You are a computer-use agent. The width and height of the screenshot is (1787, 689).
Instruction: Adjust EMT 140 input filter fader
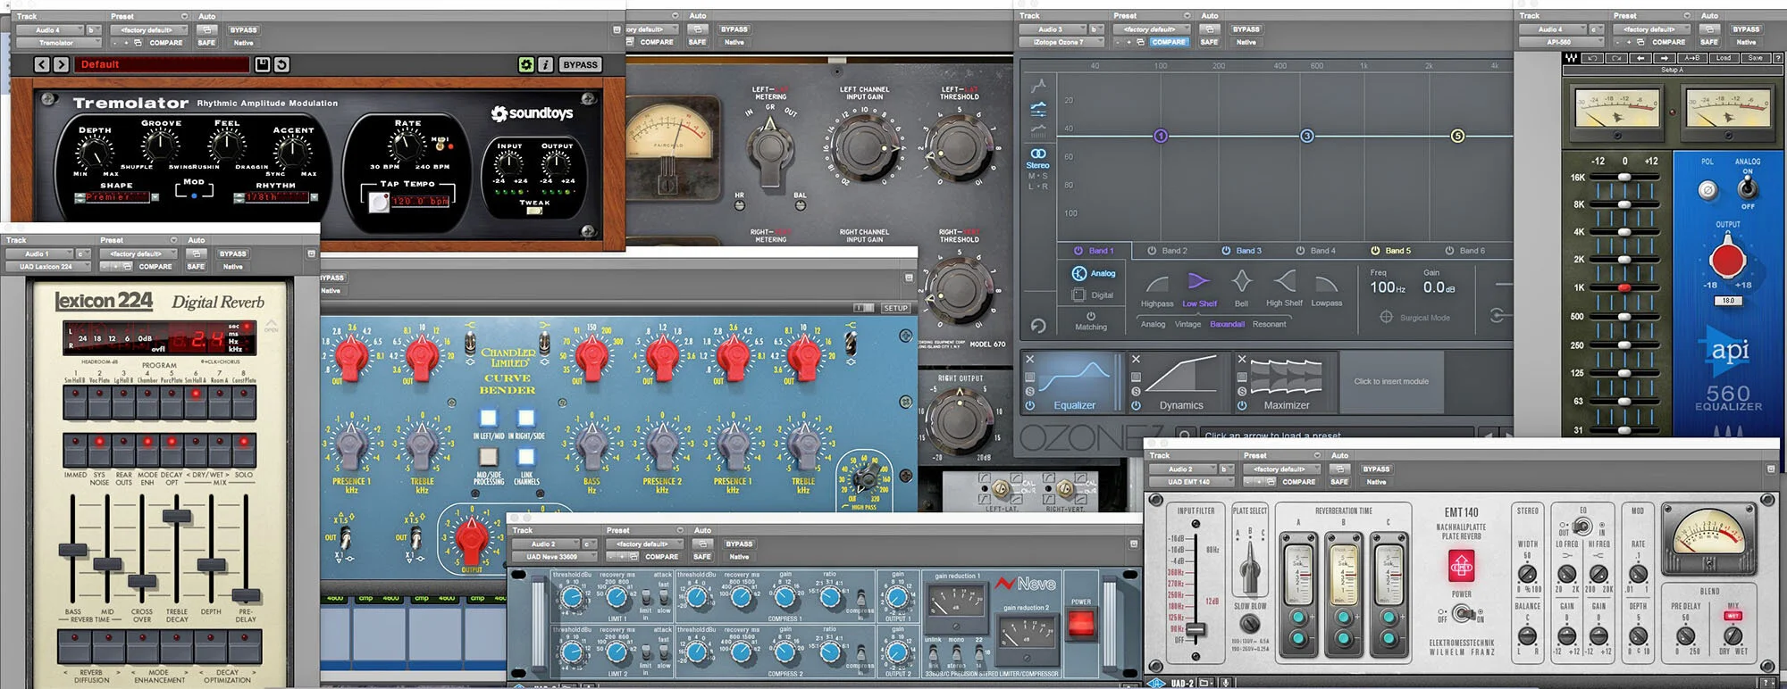tap(1196, 630)
